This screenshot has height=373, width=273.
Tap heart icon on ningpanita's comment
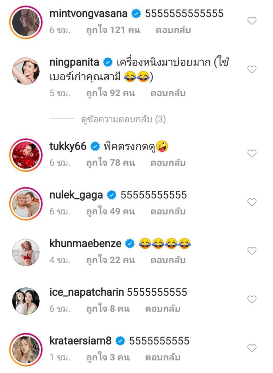pos(252,69)
